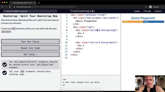The image size is (165, 92).
Task: Click the freecodecamp.org address bar URL
Action: click(x=46, y=7)
